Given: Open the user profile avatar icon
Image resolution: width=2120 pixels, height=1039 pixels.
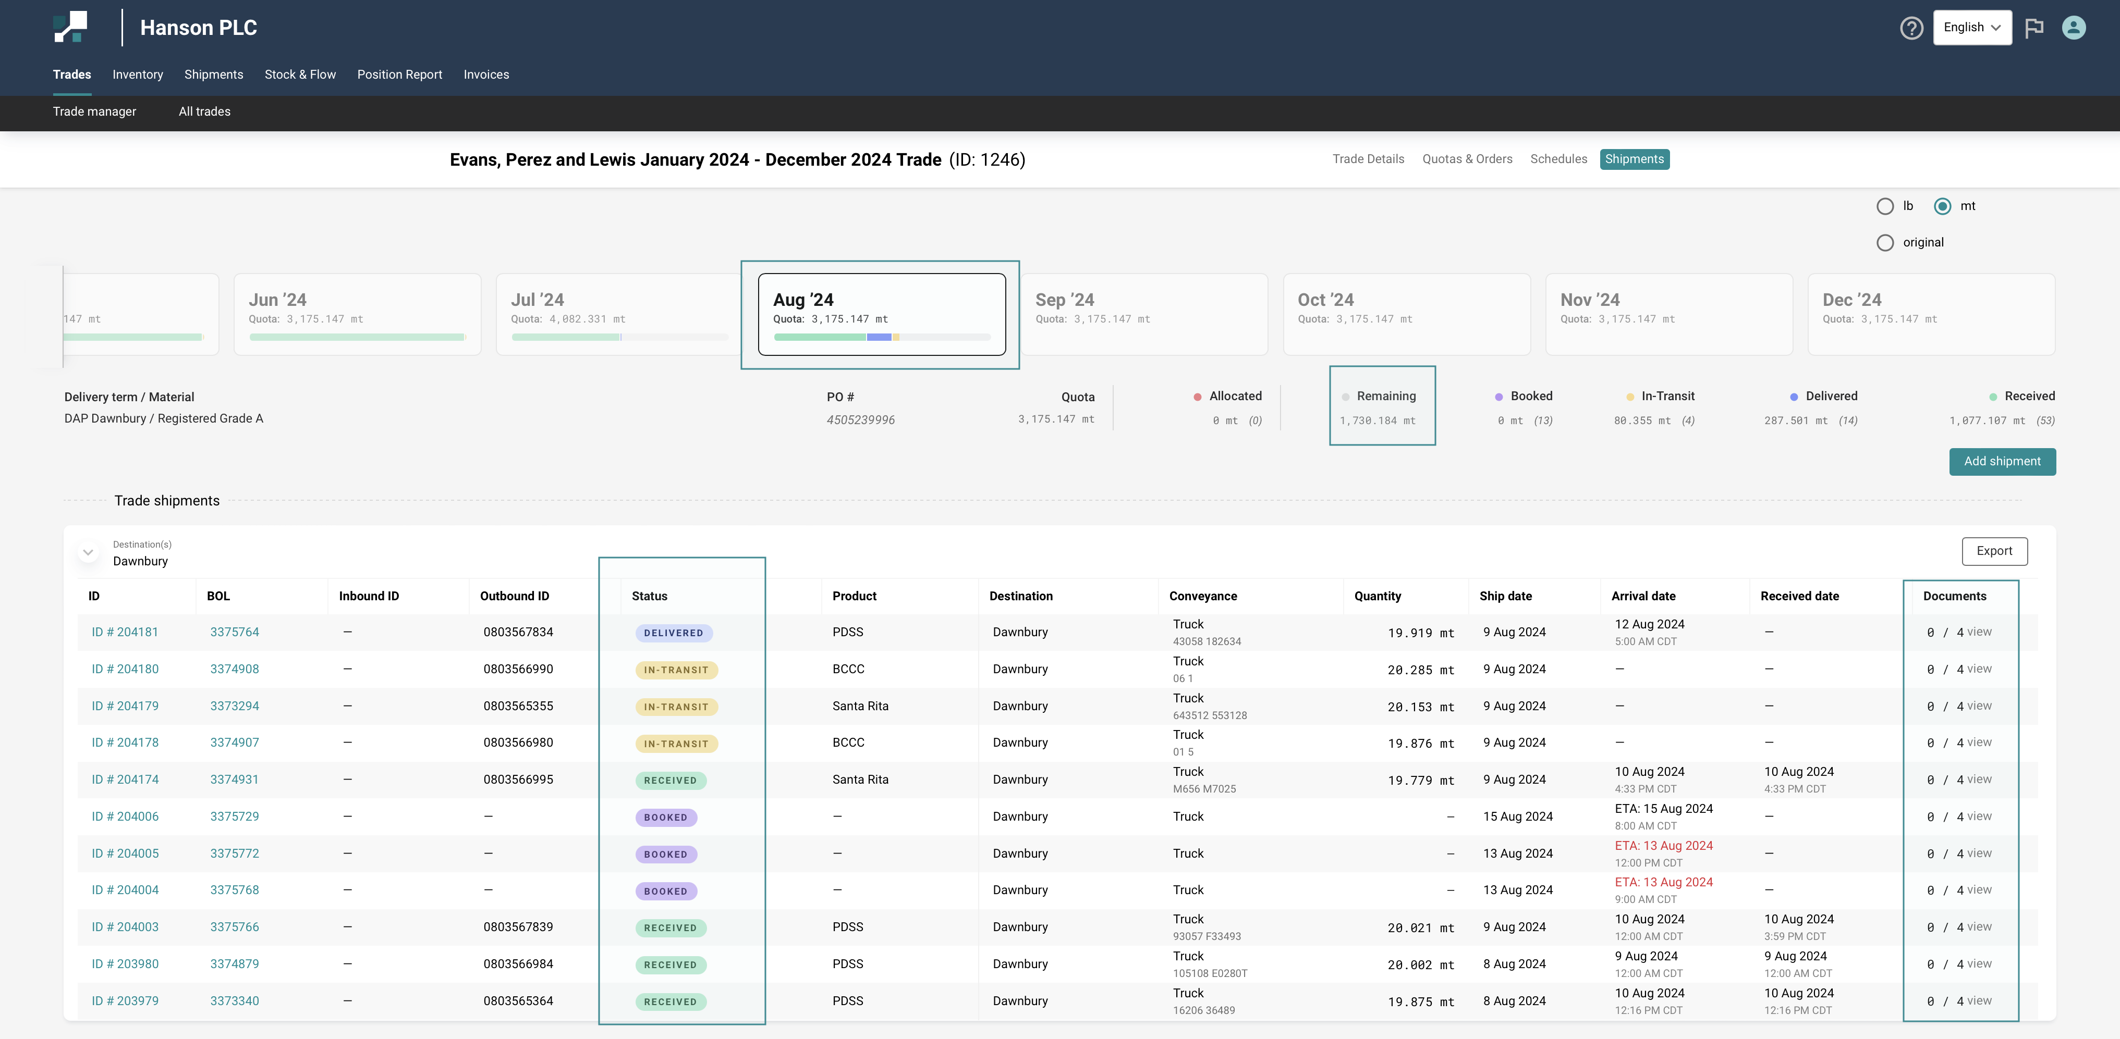Looking at the screenshot, I should coord(2073,28).
